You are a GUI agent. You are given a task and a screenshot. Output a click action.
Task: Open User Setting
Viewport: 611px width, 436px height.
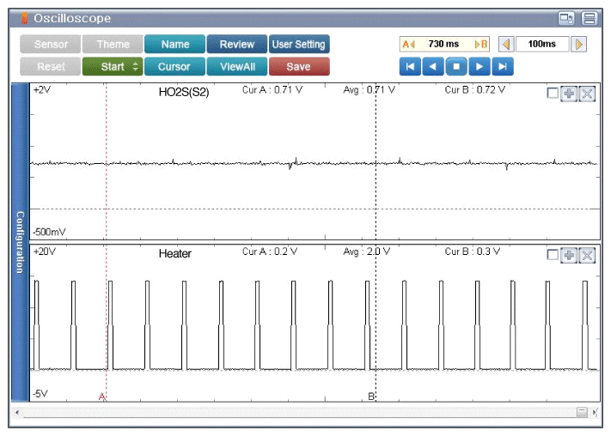pyautogui.click(x=298, y=44)
